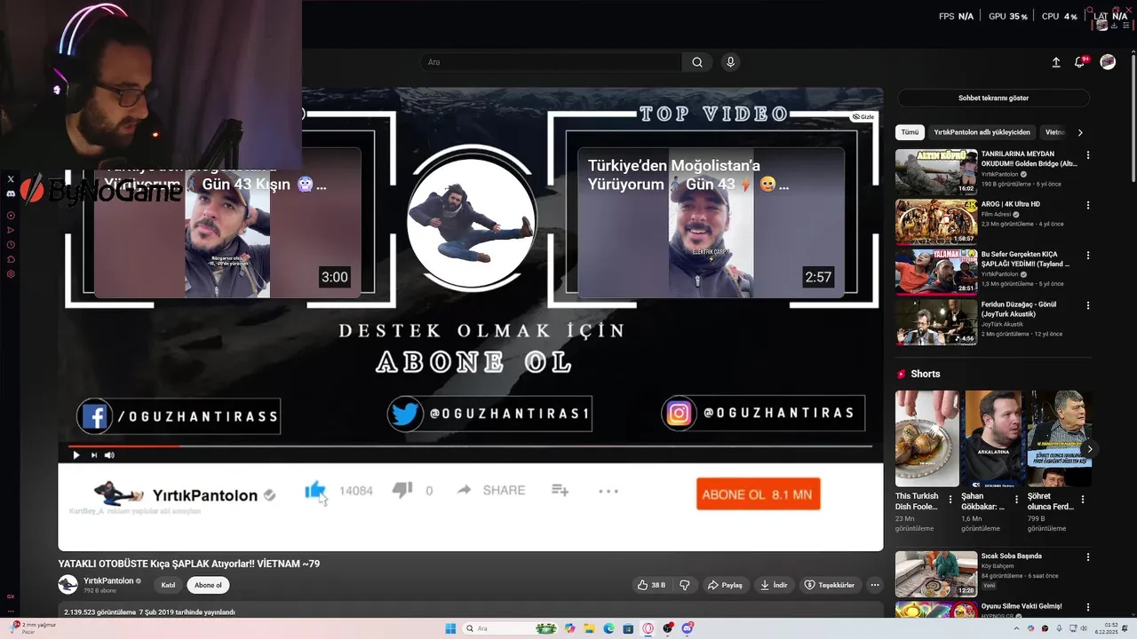The width and height of the screenshot is (1137, 639).
Task: Open File Explorer from the taskbar
Action: [x=589, y=628]
